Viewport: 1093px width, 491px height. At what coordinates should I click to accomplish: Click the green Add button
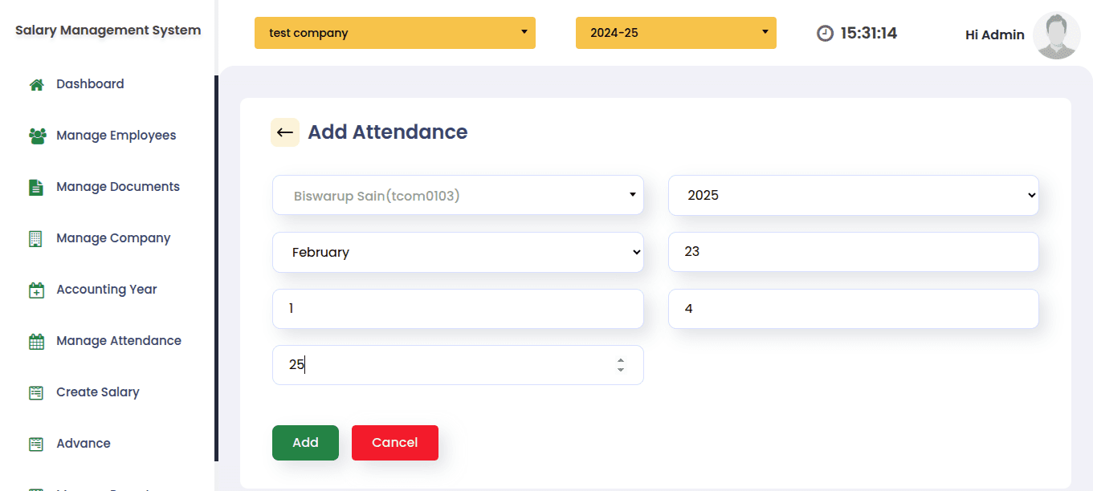pyautogui.click(x=305, y=443)
